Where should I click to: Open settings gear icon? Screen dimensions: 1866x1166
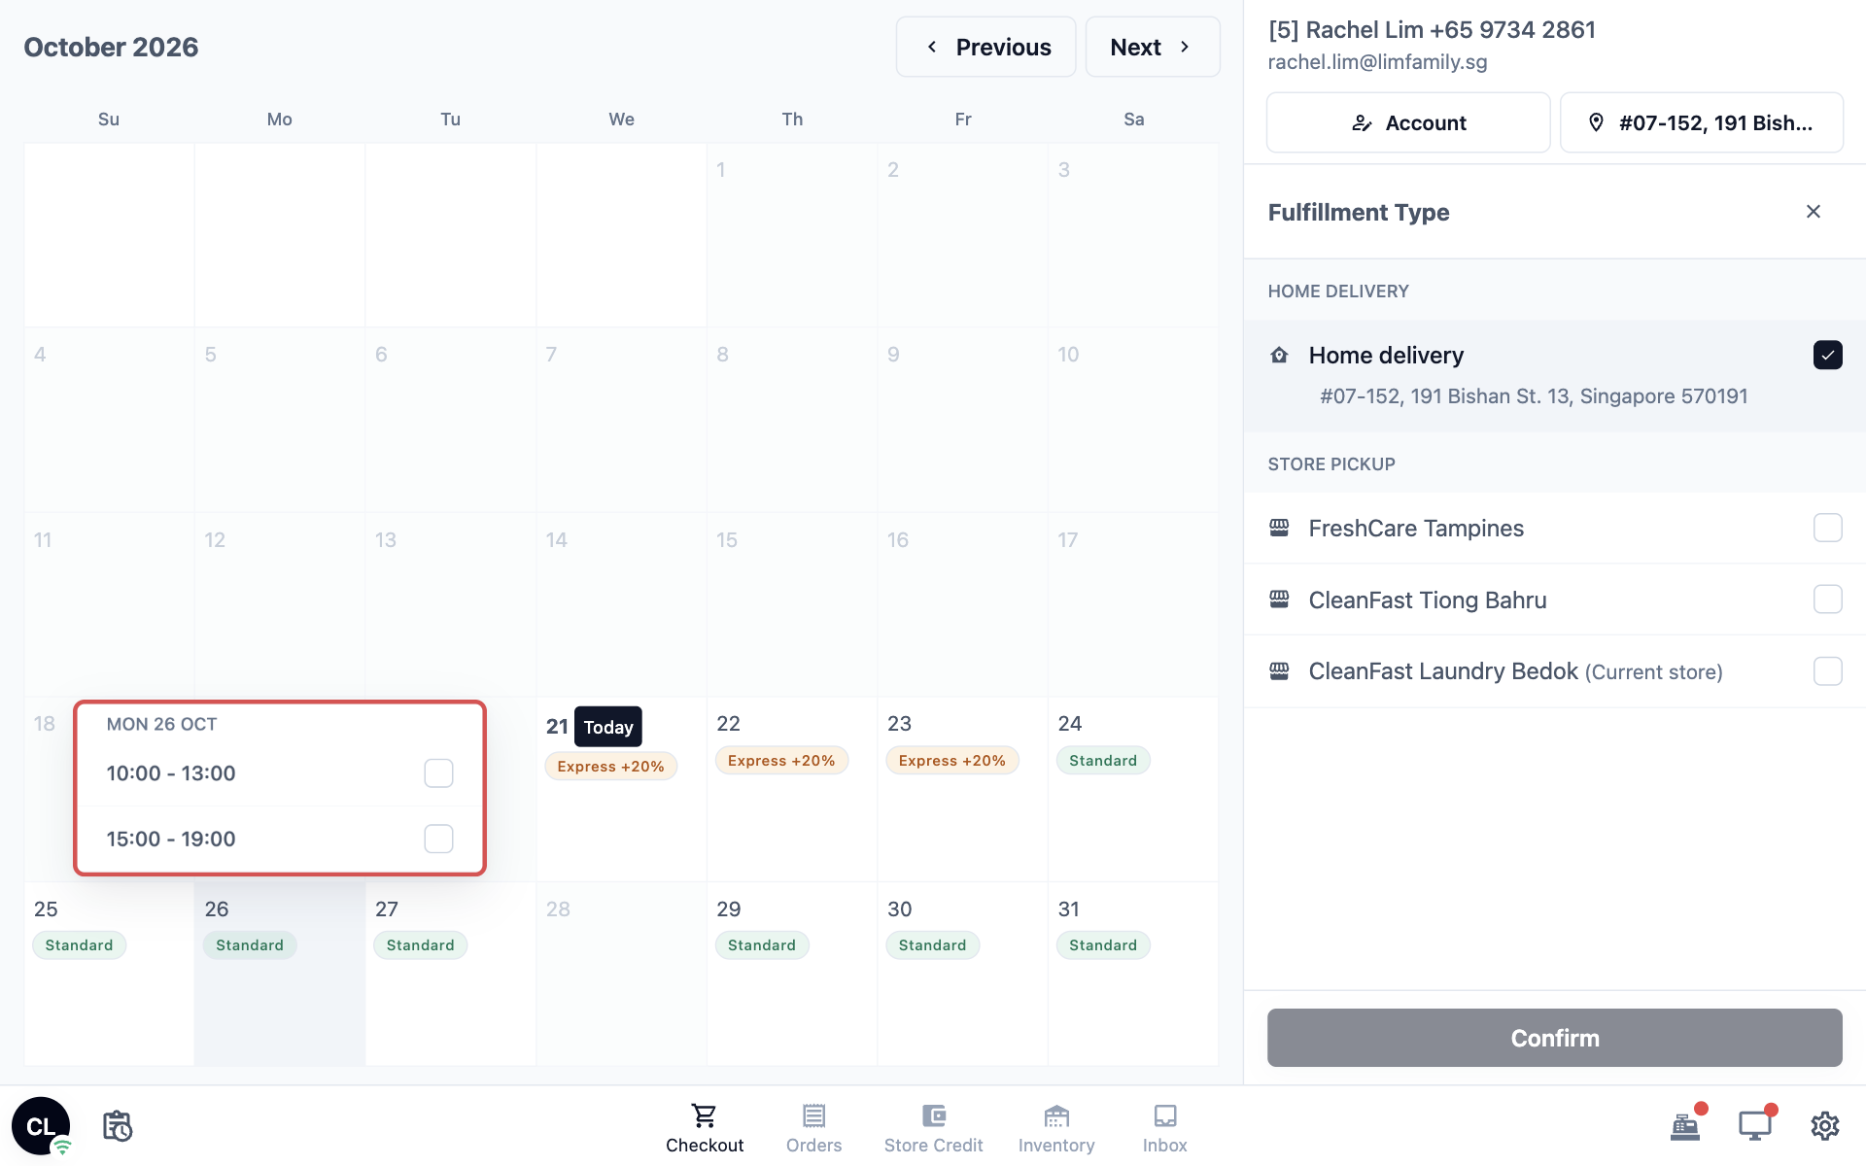tap(1824, 1126)
